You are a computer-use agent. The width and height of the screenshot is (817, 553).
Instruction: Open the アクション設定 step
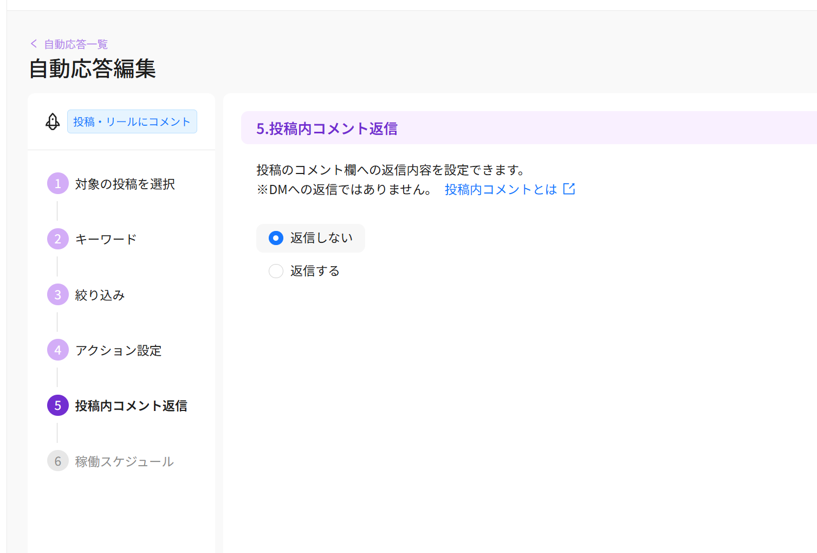118,351
